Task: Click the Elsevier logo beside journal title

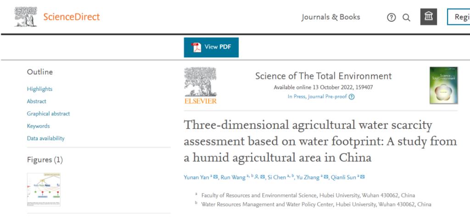Action: (x=200, y=85)
